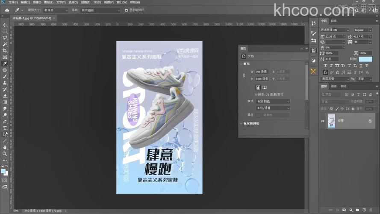Create a new group folder

click(357, 210)
